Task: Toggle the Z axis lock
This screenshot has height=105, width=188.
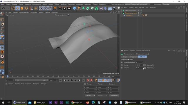Action: click(50, 8)
